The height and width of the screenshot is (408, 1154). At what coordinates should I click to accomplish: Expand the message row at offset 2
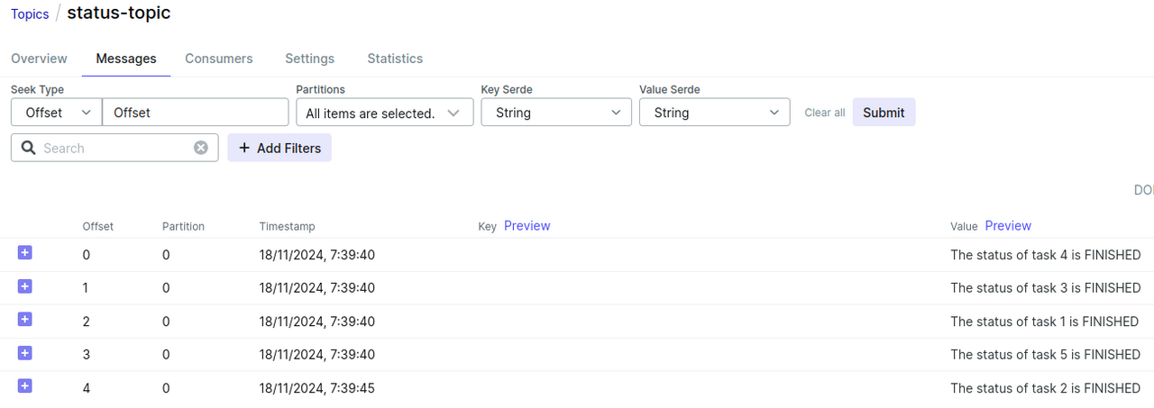pyautogui.click(x=24, y=320)
